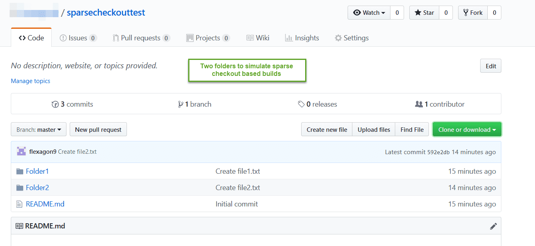
Task: Click the releases tag icon
Action: (x=301, y=104)
